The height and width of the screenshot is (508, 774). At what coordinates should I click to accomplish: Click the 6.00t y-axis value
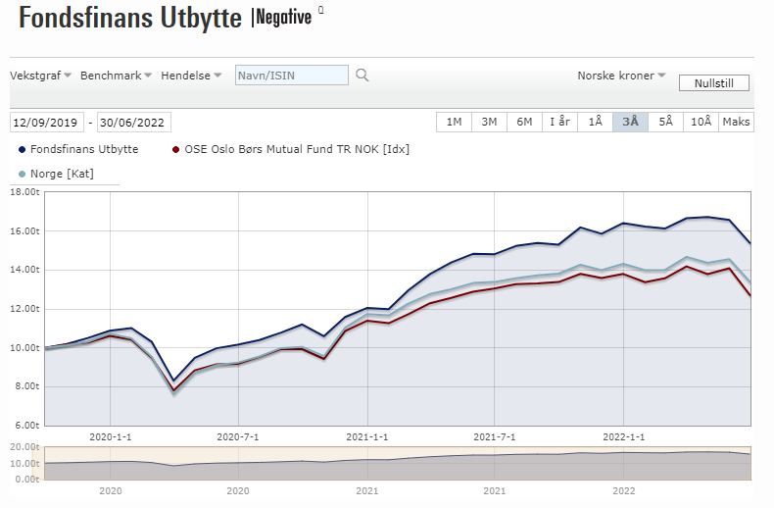pyautogui.click(x=27, y=425)
